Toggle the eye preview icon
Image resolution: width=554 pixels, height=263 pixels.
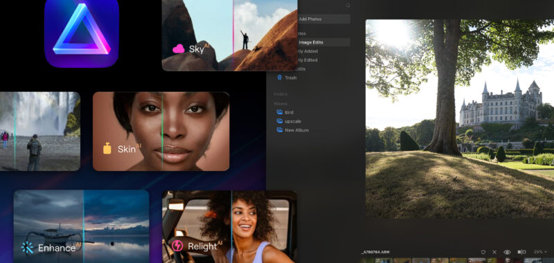pyautogui.click(x=507, y=252)
